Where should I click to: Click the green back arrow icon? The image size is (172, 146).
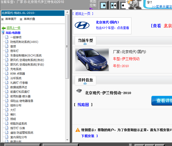click(4, 28)
